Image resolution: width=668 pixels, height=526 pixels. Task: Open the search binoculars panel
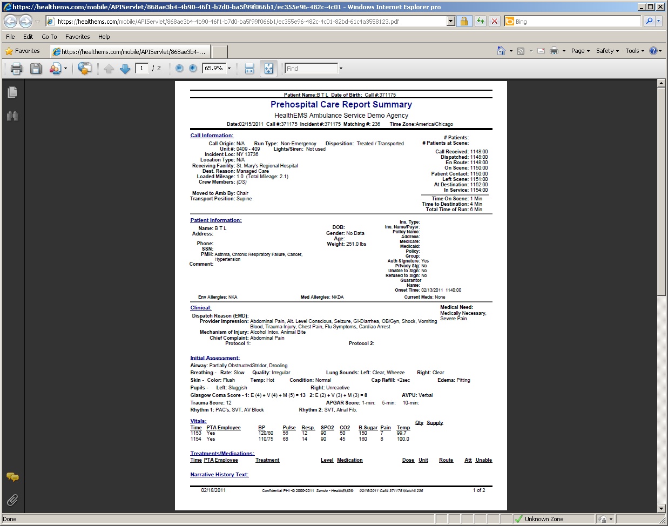tap(12, 116)
